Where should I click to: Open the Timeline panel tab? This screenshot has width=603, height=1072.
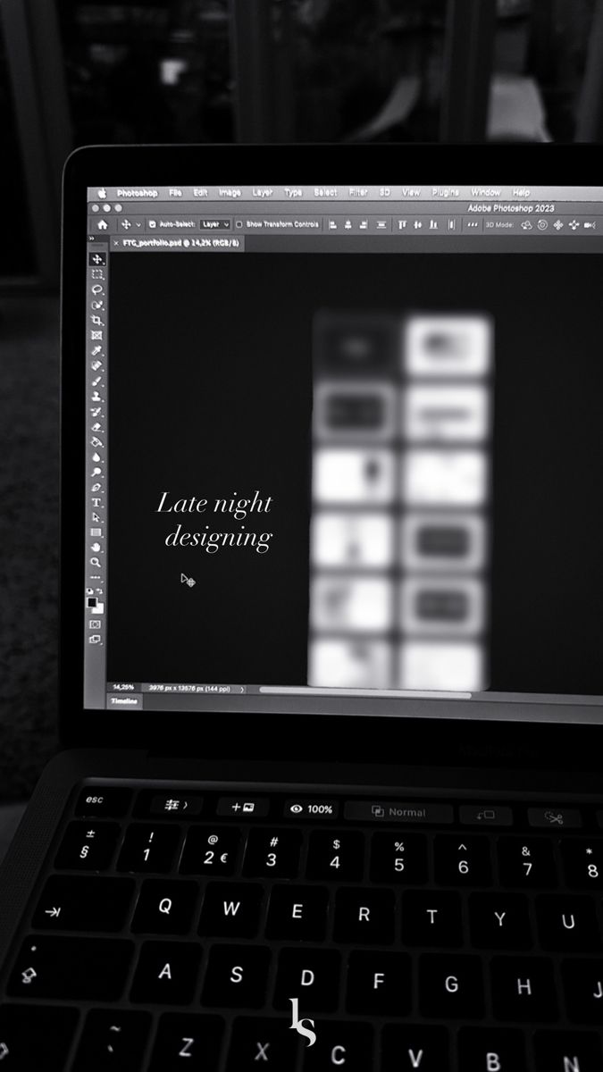pos(124,702)
